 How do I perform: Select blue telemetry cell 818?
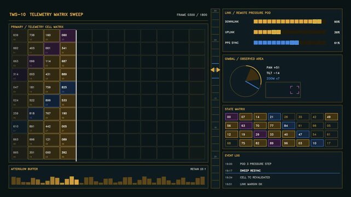36,114
